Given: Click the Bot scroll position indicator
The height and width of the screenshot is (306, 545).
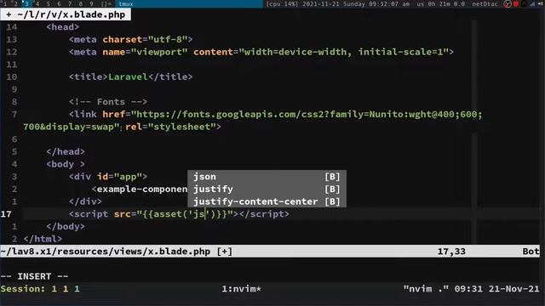Looking at the screenshot, I should pyautogui.click(x=531, y=252).
